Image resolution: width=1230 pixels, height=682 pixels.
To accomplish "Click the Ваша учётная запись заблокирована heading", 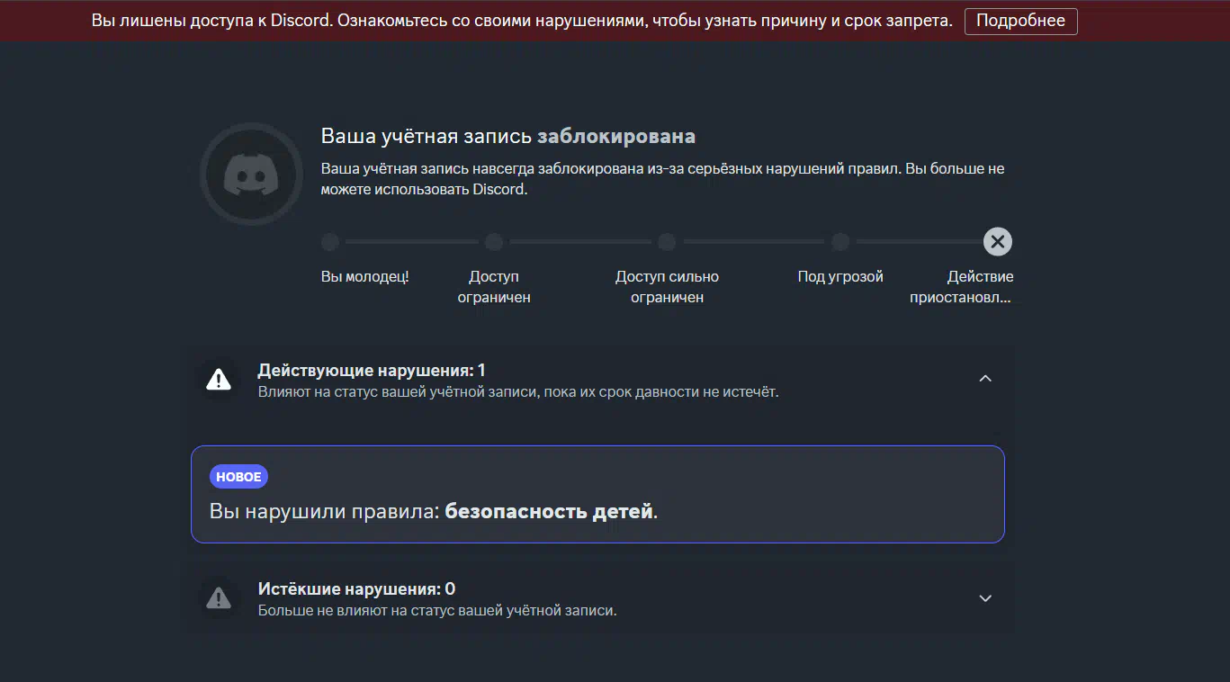I will click(508, 137).
